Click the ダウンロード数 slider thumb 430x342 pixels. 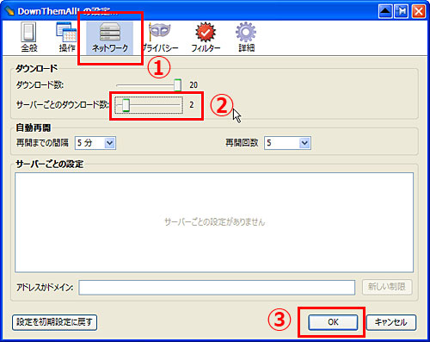[x=177, y=85]
